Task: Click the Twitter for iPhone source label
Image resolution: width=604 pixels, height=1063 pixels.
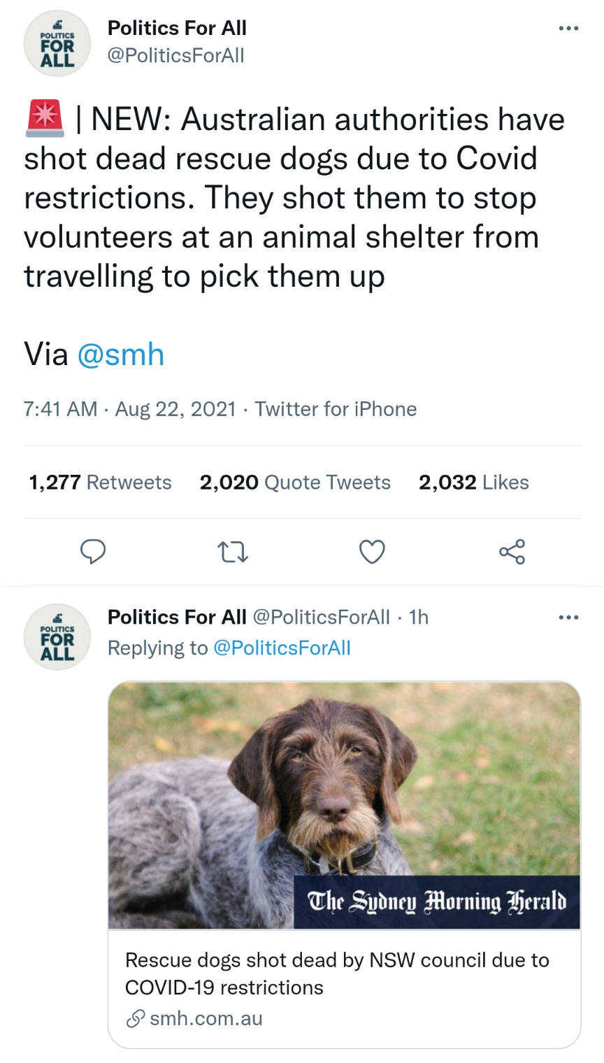Action: (336, 409)
